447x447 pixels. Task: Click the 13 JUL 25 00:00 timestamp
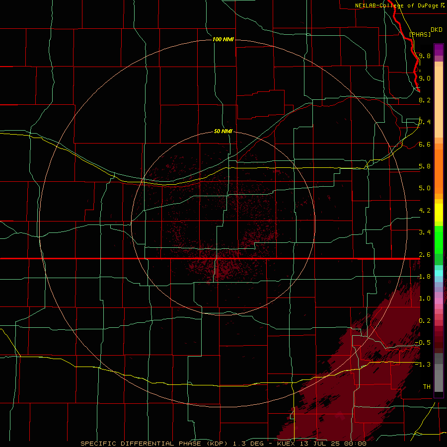(x=333, y=444)
